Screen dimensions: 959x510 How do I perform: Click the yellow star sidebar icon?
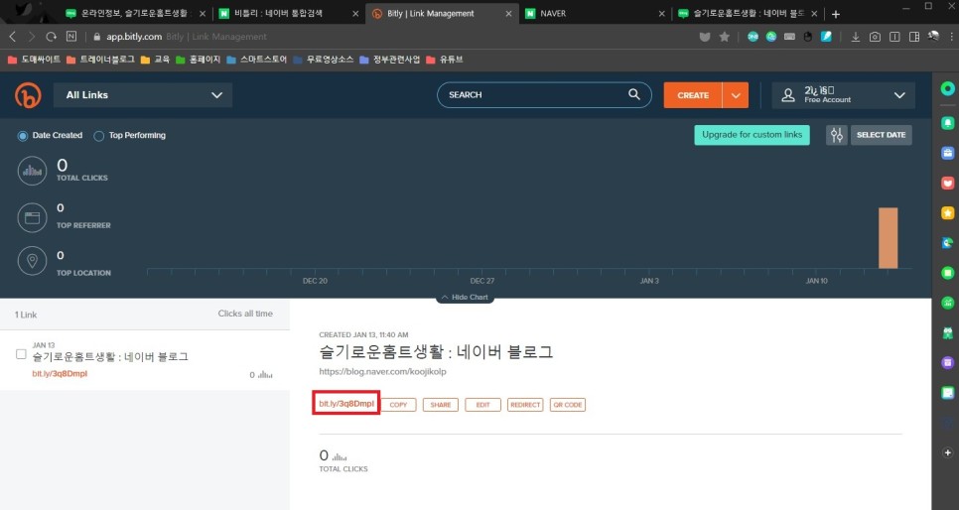947,212
